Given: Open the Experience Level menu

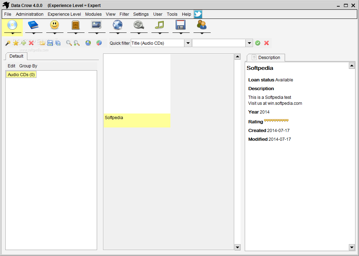Looking at the screenshot, I should point(65,14).
